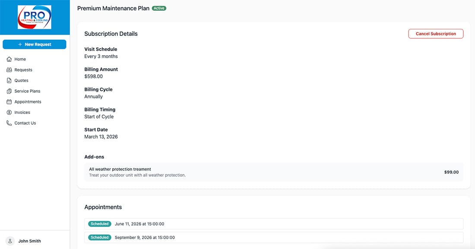This screenshot has width=475, height=249.
Task: Select the Every 3 months text
Action: pyautogui.click(x=101, y=57)
